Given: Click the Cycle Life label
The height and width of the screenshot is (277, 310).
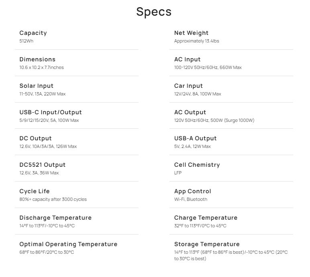Looking at the screenshot, I should (x=35, y=191).
